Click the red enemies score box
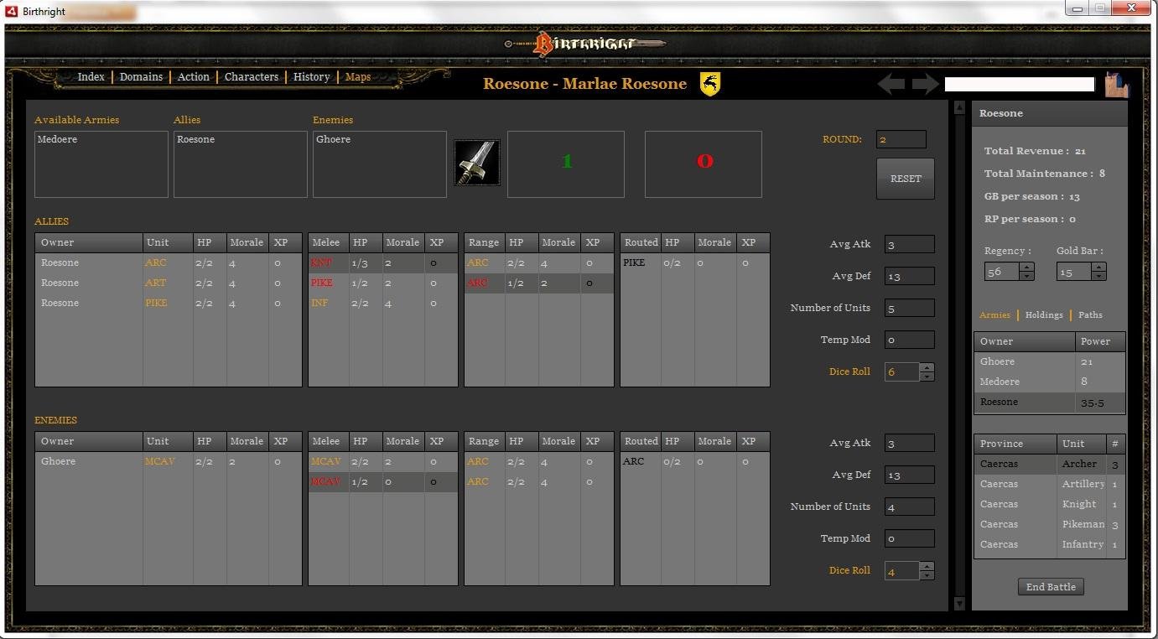The image size is (1158, 639). [704, 164]
